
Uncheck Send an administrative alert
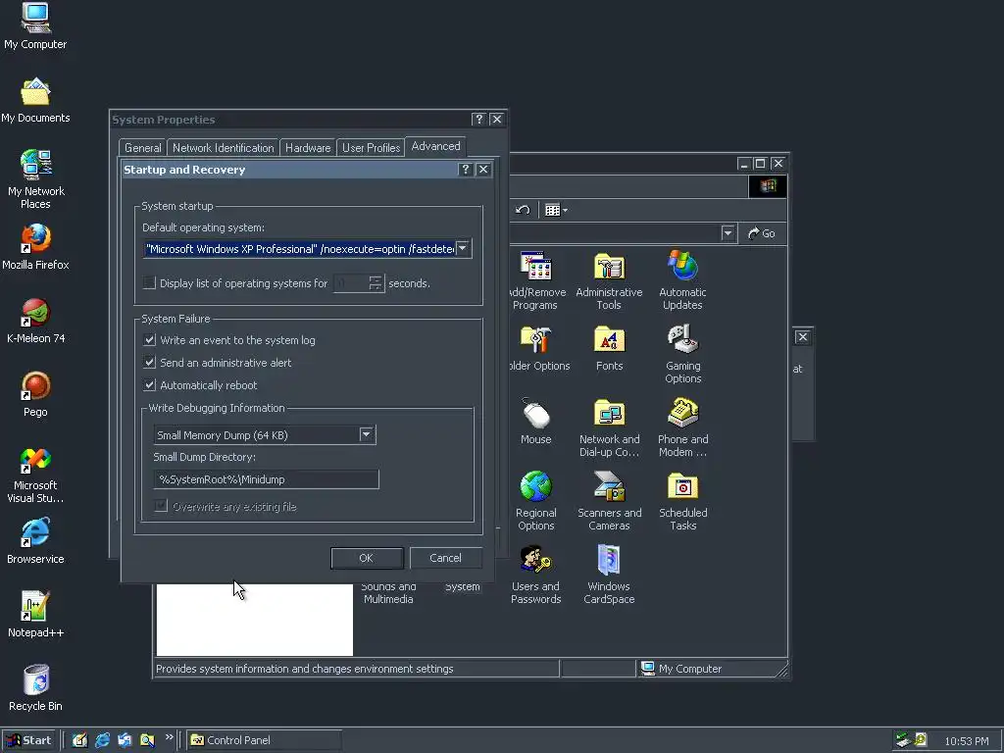coord(149,363)
